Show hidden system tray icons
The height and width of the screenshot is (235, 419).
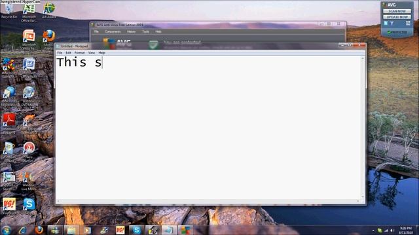pyautogui.click(x=373, y=230)
